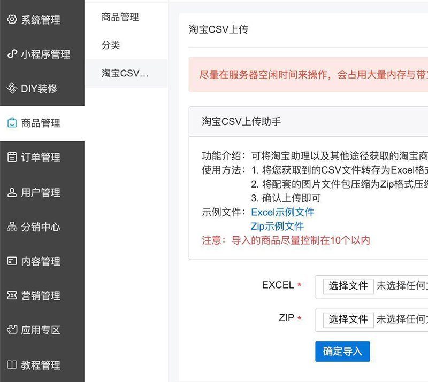Choose file for the EXCEL field
The image size is (428, 382).
coord(348,286)
